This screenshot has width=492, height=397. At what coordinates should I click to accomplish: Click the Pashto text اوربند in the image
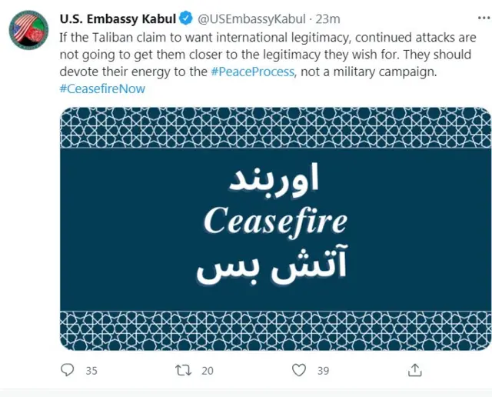point(274,180)
